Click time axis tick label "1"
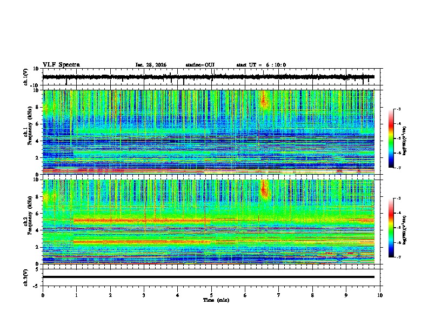Image resolution: width=428 pixels, height=331 pixels. pos(76,295)
